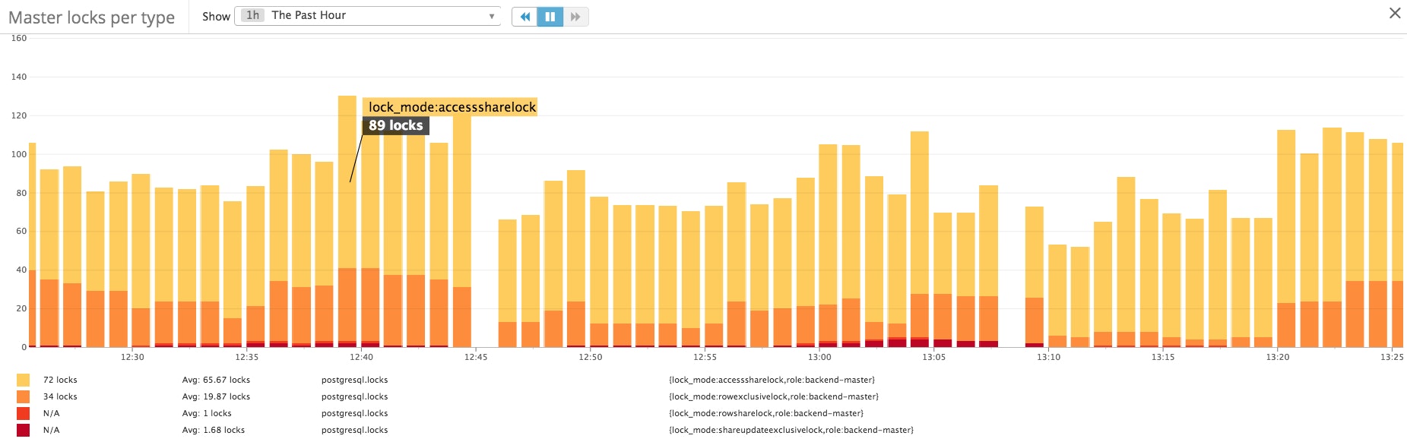1407x442 pixels.
Task: Close the Master locks graph view
Action: [x=1394, y=13]
